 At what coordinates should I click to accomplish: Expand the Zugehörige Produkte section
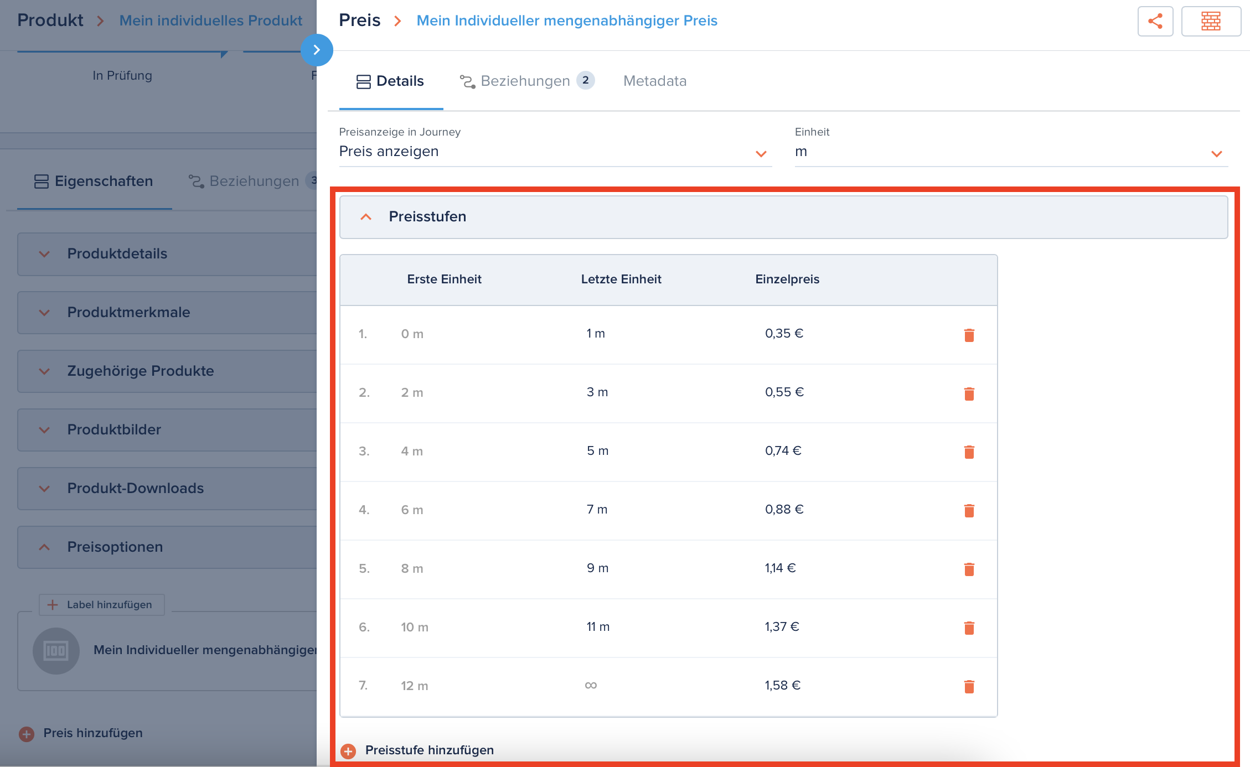click(x=167, y=371)
